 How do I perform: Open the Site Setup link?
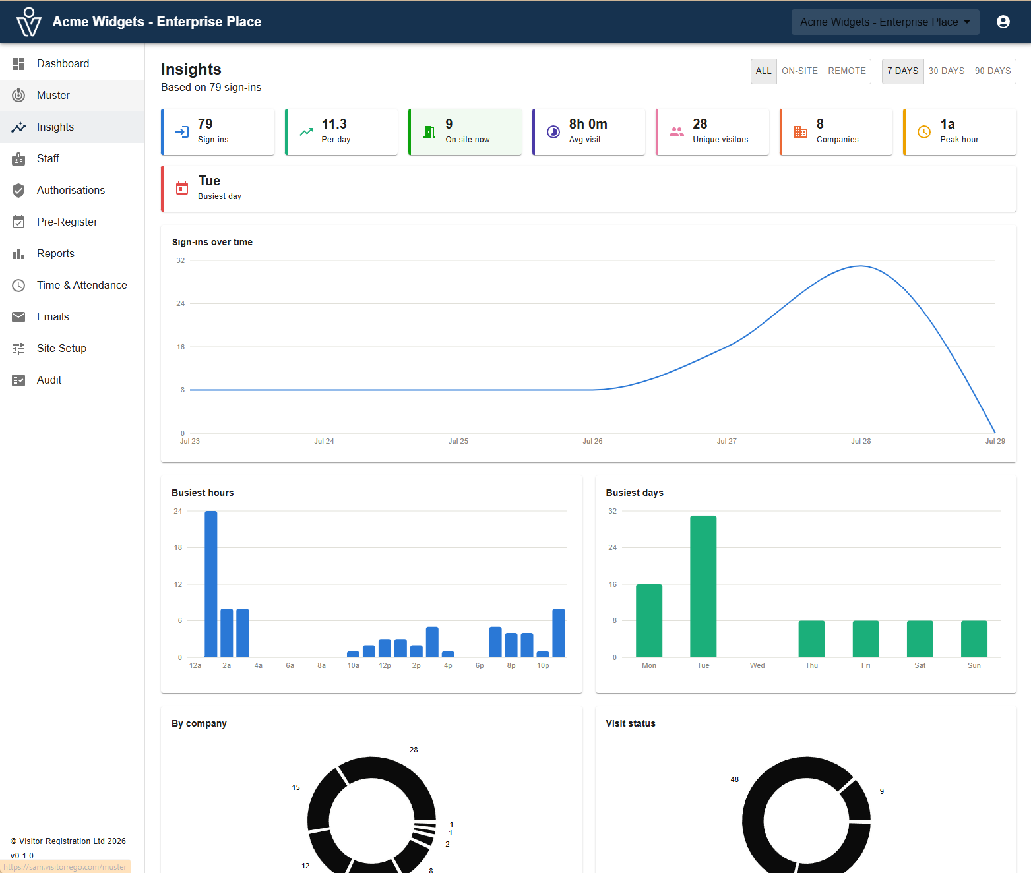coord(73,349)
